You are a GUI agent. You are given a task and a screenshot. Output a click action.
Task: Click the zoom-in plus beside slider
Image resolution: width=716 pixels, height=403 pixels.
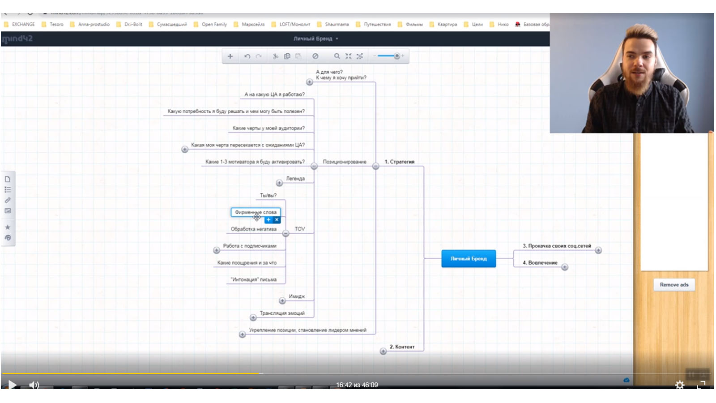coord(403,56)
